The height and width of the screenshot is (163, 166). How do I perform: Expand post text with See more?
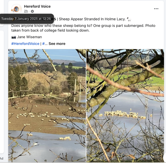57,44
